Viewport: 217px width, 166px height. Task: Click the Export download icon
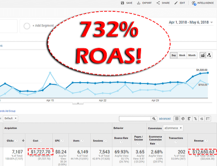pyautogui.click(x=138, y=3)
